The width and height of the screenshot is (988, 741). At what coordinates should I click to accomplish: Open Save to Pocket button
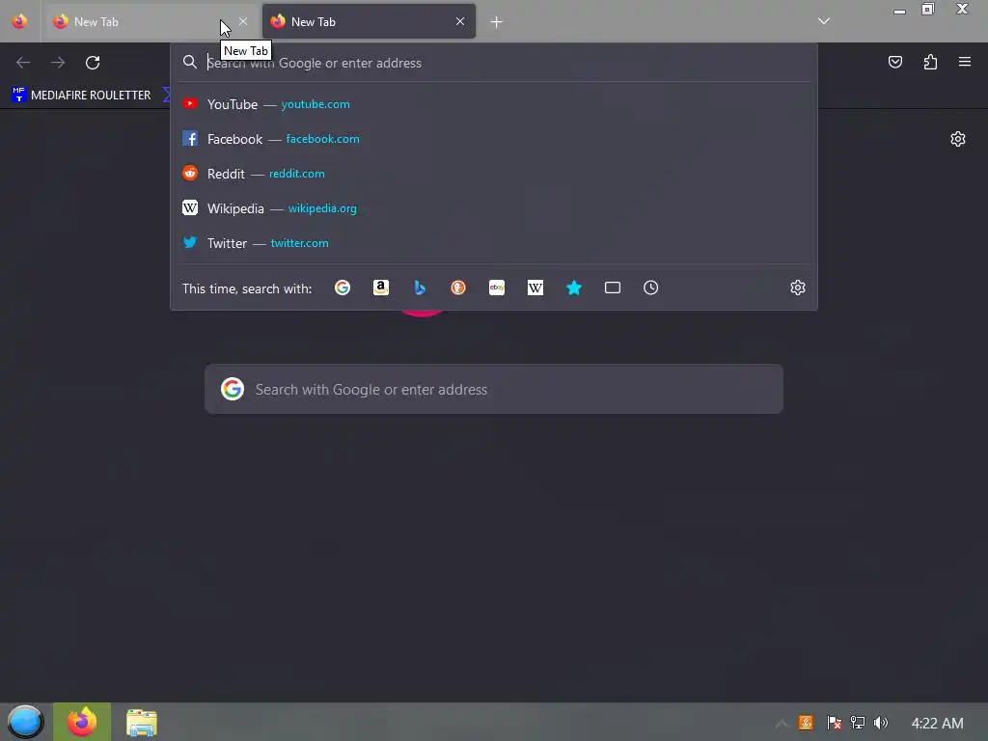click(x=895, y=62)
